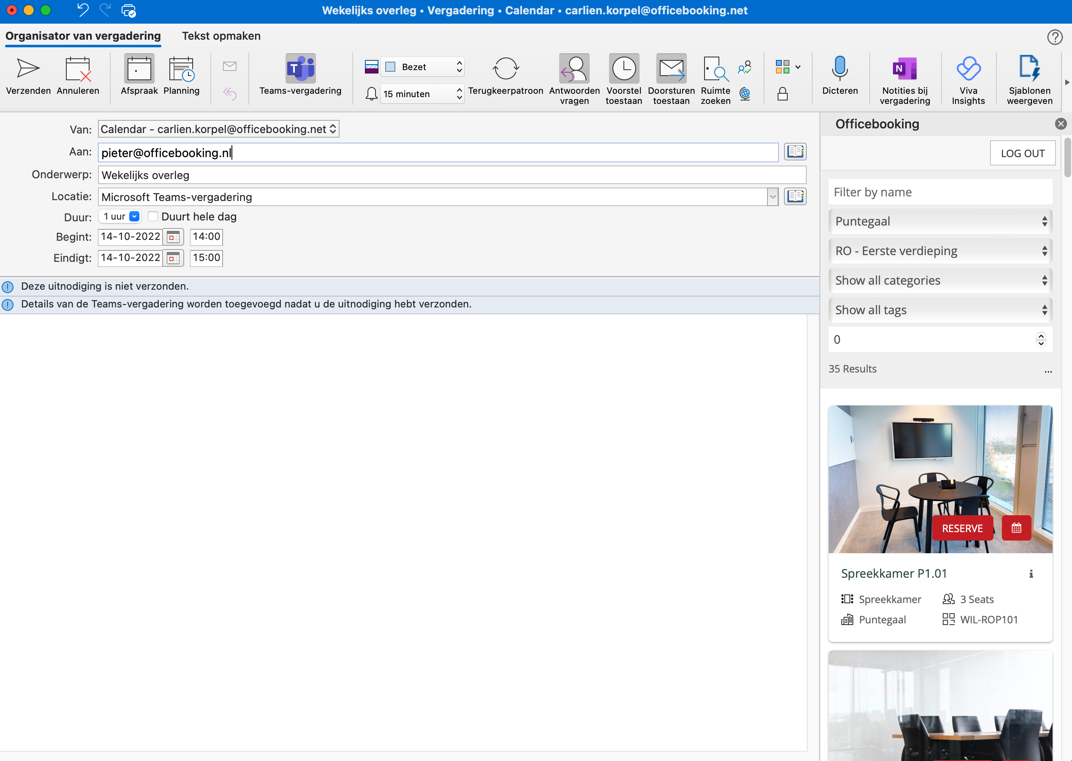Click the Filter by name field

tap(940, 192)
